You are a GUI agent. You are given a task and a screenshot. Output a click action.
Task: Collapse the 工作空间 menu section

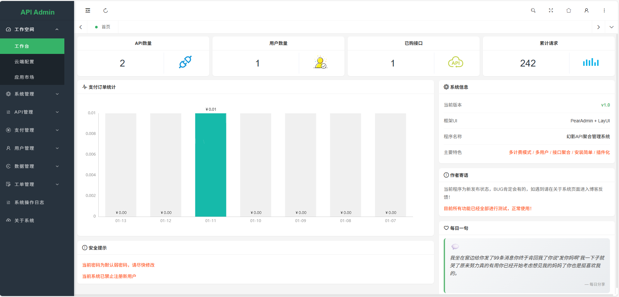(x=32, y=29)
